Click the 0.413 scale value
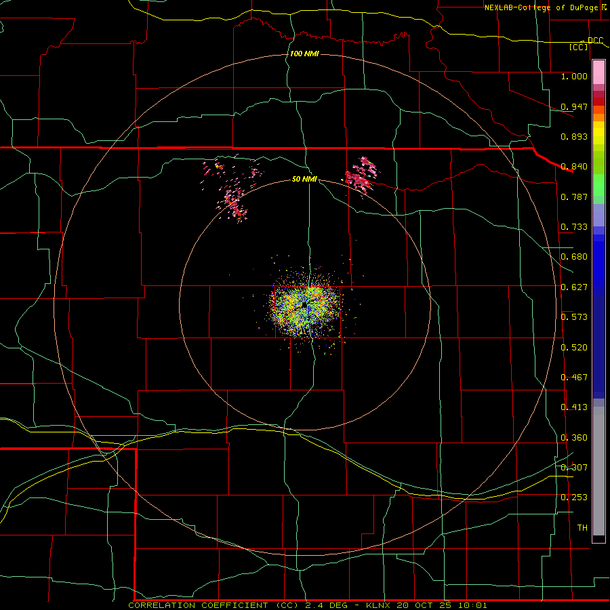Viewport: 610px width, 610px height. (574, 407)
